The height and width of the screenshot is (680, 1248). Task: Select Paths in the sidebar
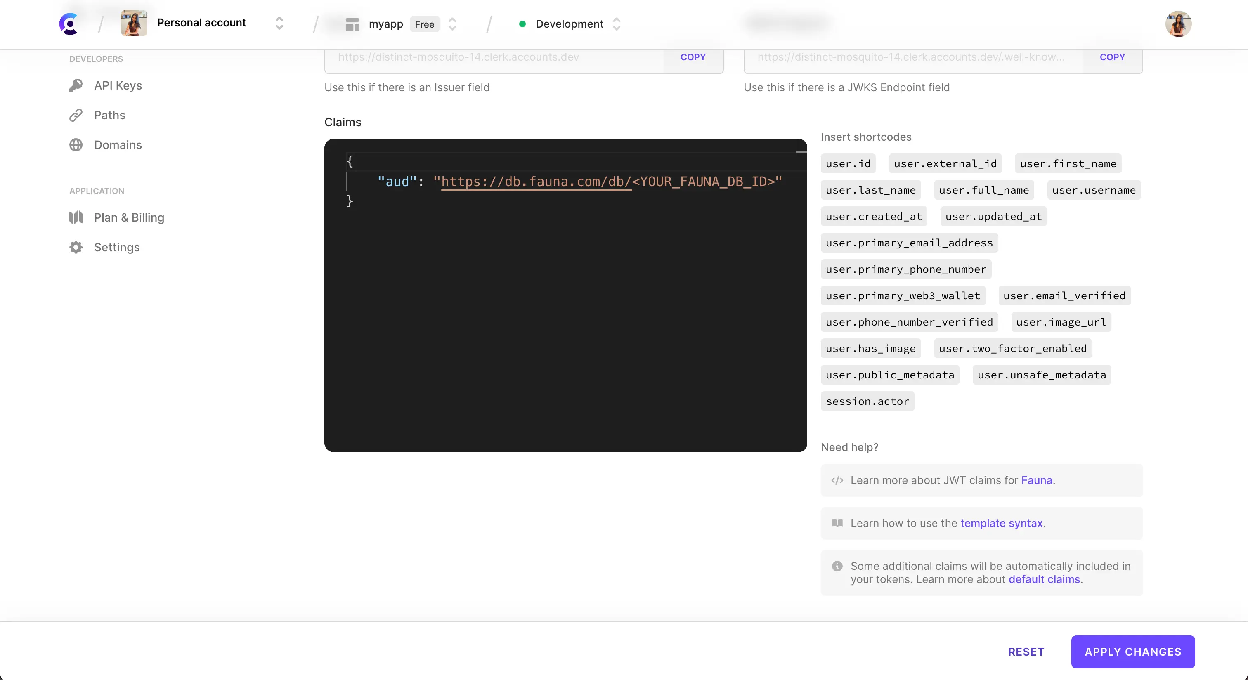110,115
